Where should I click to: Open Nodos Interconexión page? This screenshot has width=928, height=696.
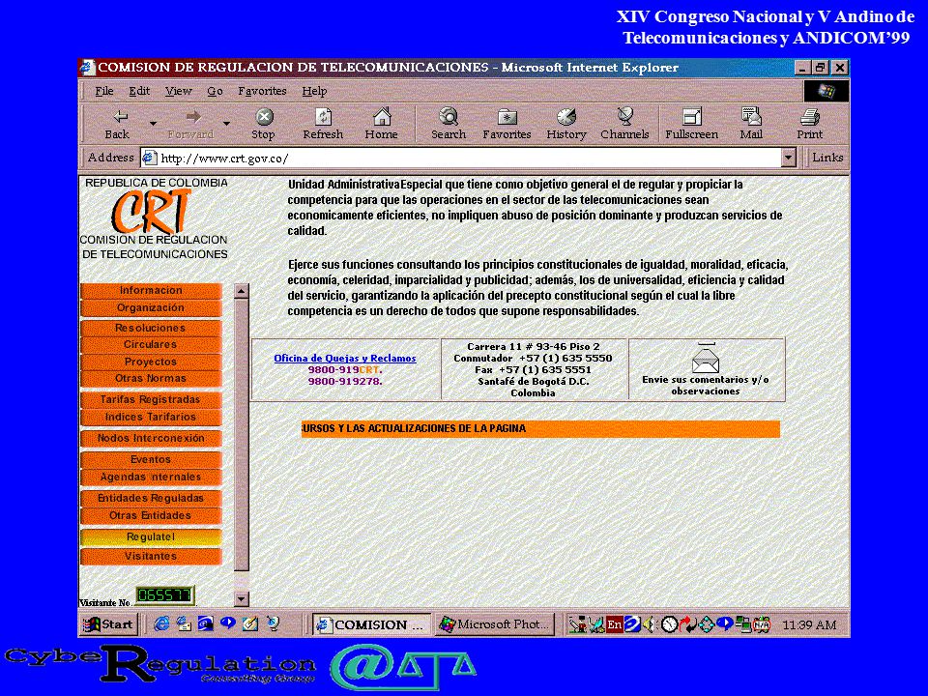(151, 439)
